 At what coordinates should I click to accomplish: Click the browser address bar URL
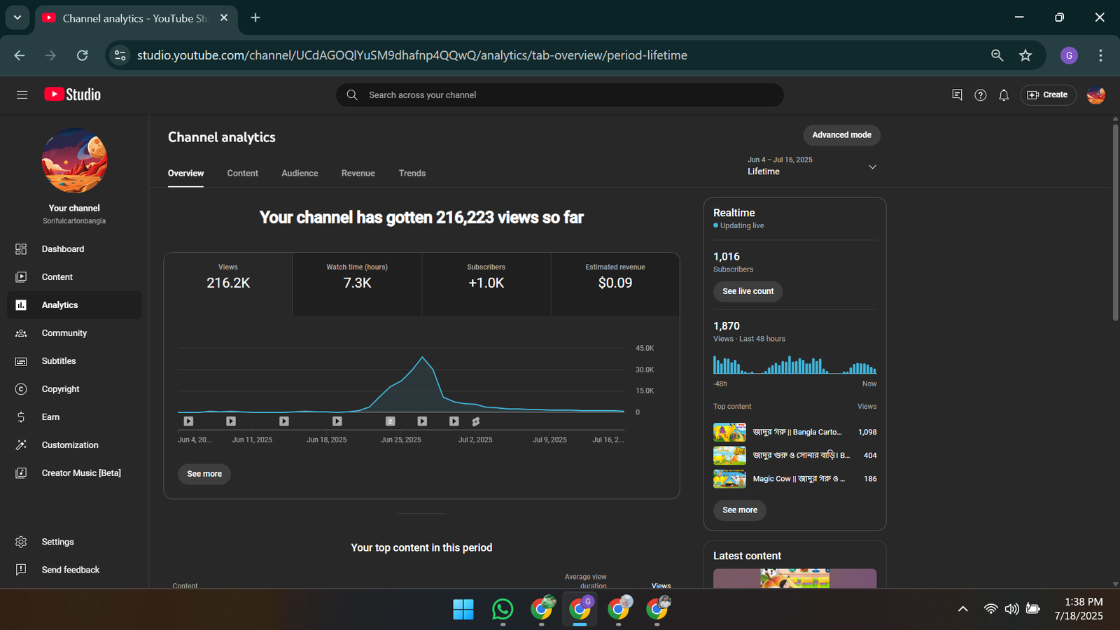(412, 55)
